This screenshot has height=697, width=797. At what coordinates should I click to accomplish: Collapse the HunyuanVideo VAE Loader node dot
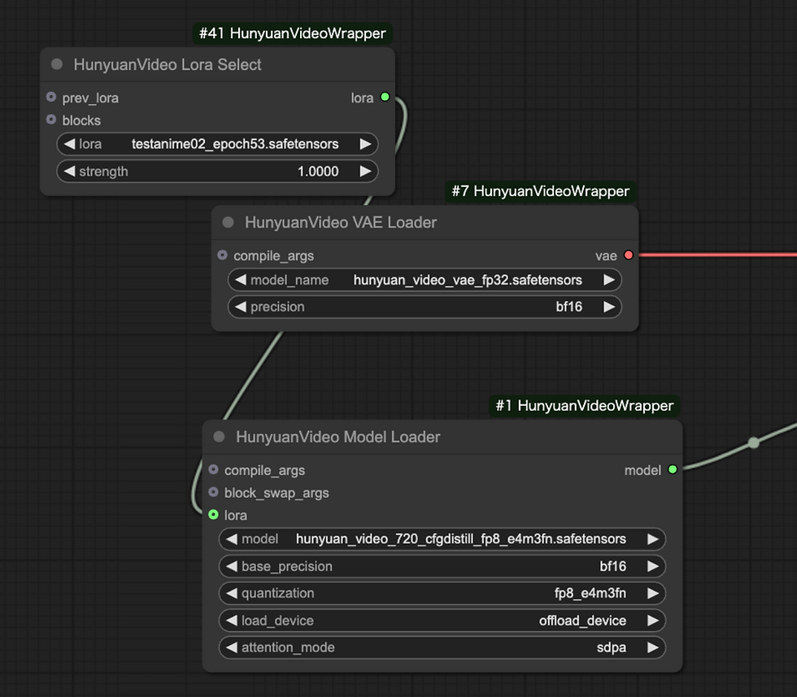click(229, 222)
